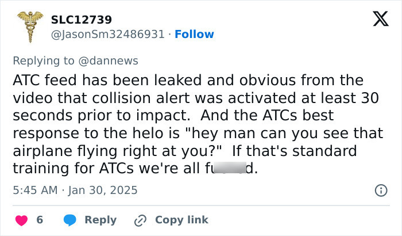Click the blurred word in the tweet
Viewport: 402px width, 236px height.
coord(230,168)
